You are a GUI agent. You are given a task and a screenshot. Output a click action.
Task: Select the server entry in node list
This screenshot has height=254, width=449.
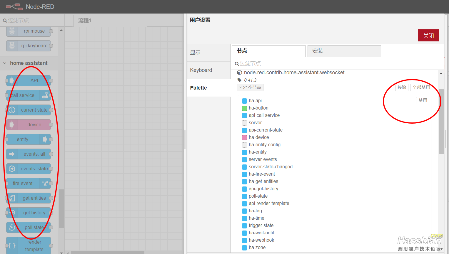tap(255, 123)
